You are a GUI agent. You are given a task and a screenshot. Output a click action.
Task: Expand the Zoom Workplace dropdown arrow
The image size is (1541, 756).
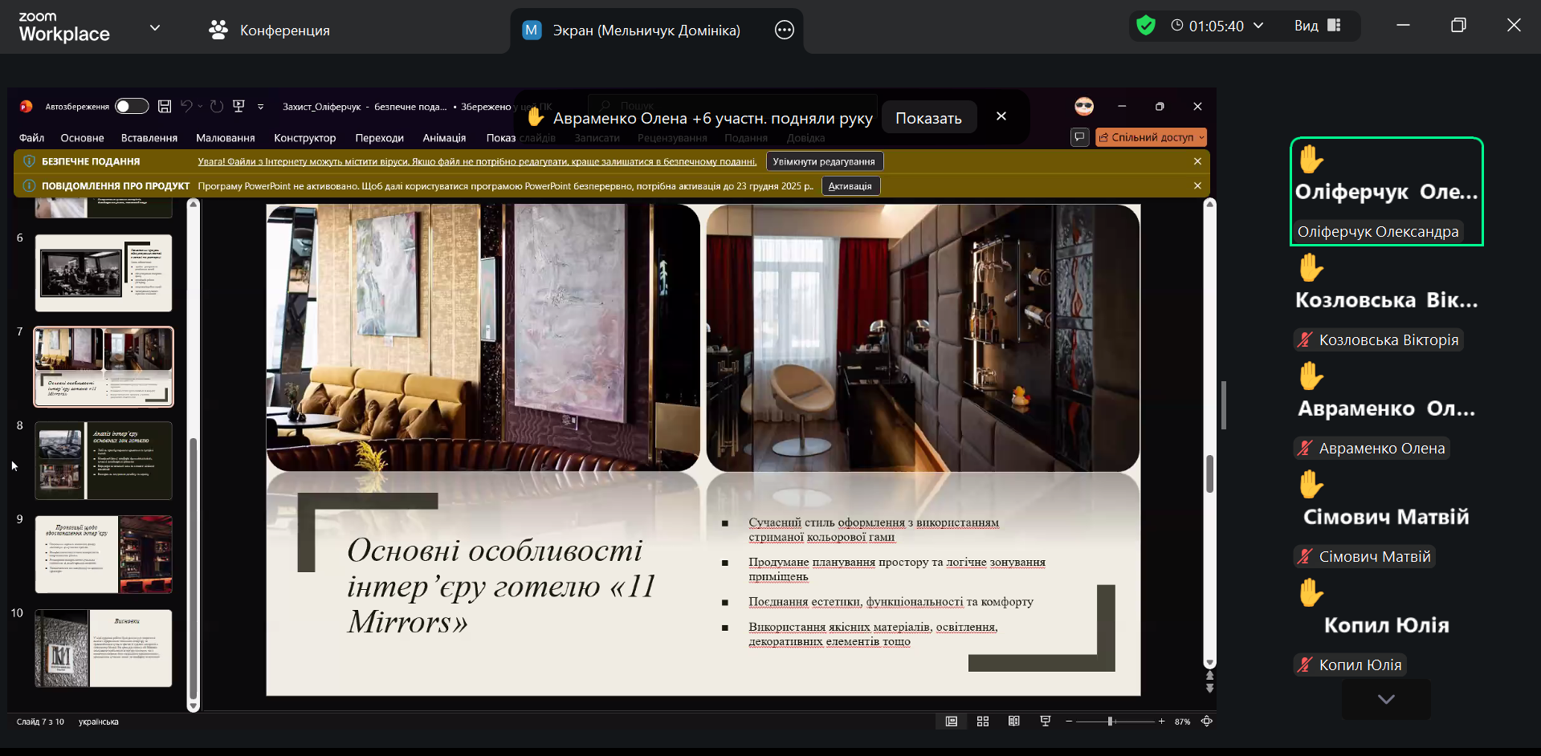click(155, 27)
